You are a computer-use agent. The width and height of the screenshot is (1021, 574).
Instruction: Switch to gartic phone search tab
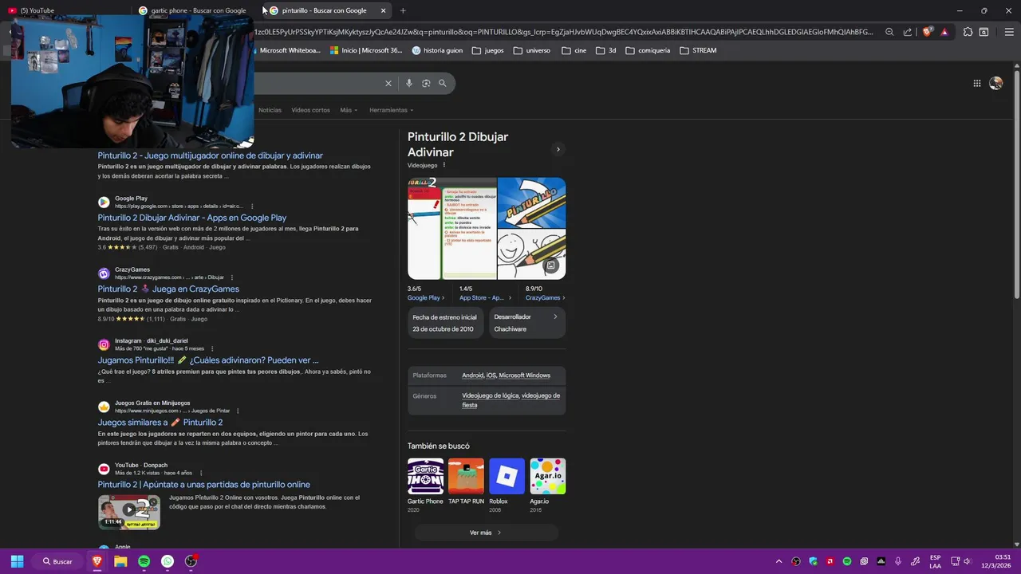(197, 10)
